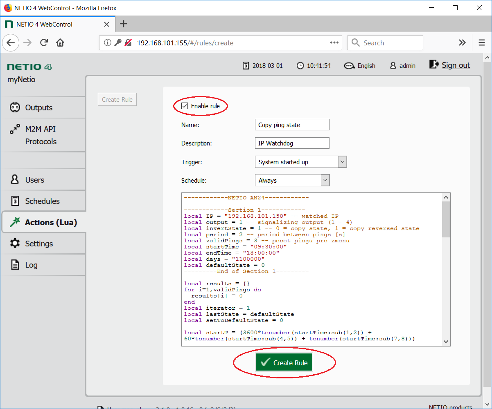The height and width of the screenshot is (409, 492).
Task: Click the NETIO 4 logo
Action: point(29,67)
